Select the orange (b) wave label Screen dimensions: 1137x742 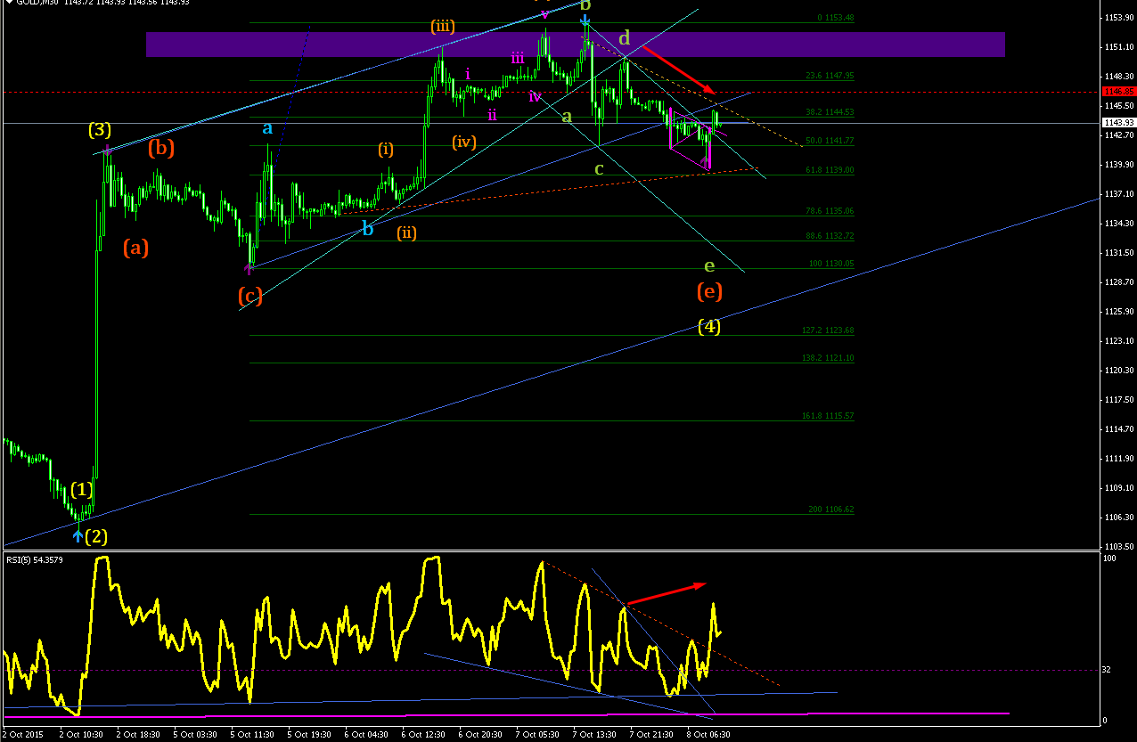[x=161, y=148]
